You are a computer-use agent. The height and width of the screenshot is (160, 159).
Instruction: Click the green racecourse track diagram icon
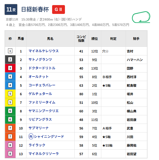click(141, 17)
